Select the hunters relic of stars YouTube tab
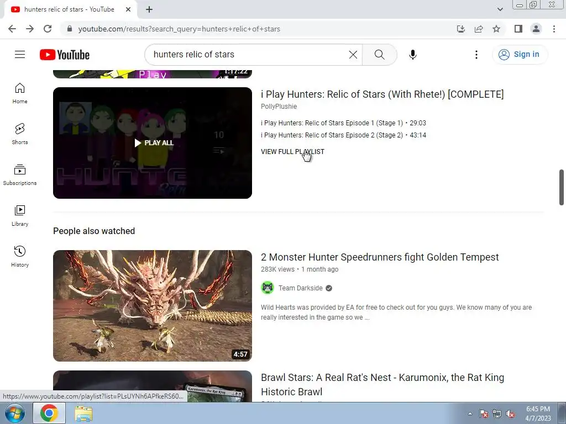566x424 pixels. pos(69,9)
